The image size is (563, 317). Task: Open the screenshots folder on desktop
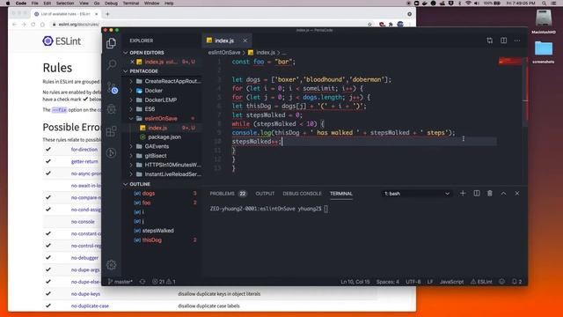click(544, 52)
